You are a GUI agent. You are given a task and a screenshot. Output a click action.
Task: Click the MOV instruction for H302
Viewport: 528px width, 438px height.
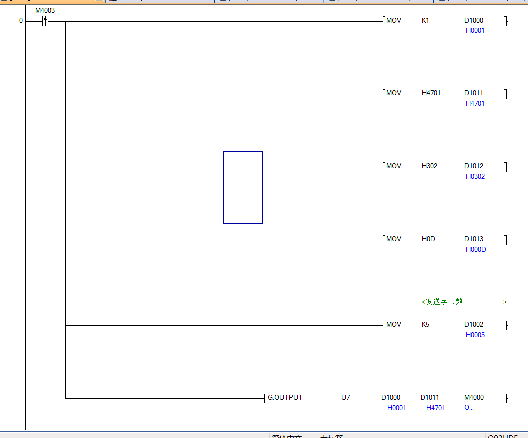394,166
